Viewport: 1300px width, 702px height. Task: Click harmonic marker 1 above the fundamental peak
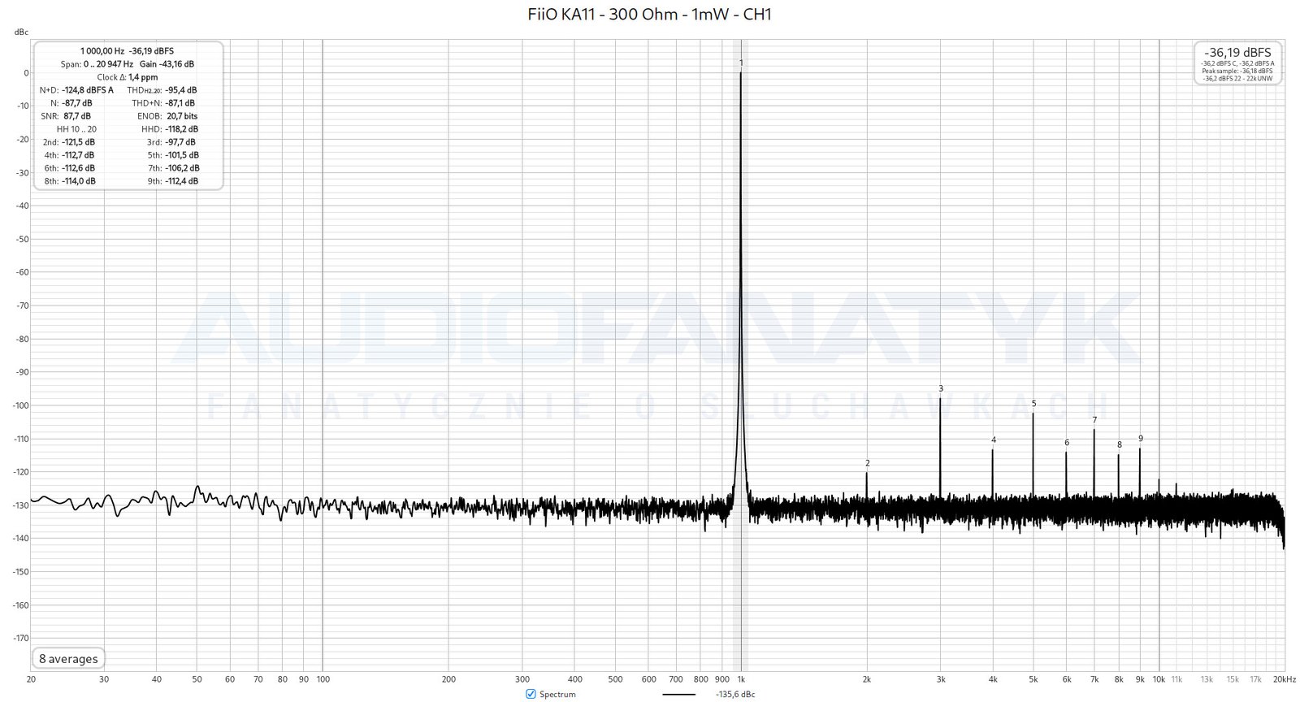(741, 63)
